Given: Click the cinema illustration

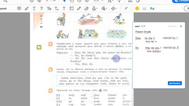Looking at the screenshot, I should pos(88,34).
